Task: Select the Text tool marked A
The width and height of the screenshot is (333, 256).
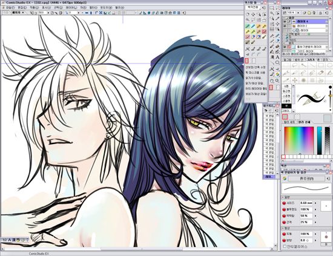Action: pyautogui.click(x=277, y=57)
